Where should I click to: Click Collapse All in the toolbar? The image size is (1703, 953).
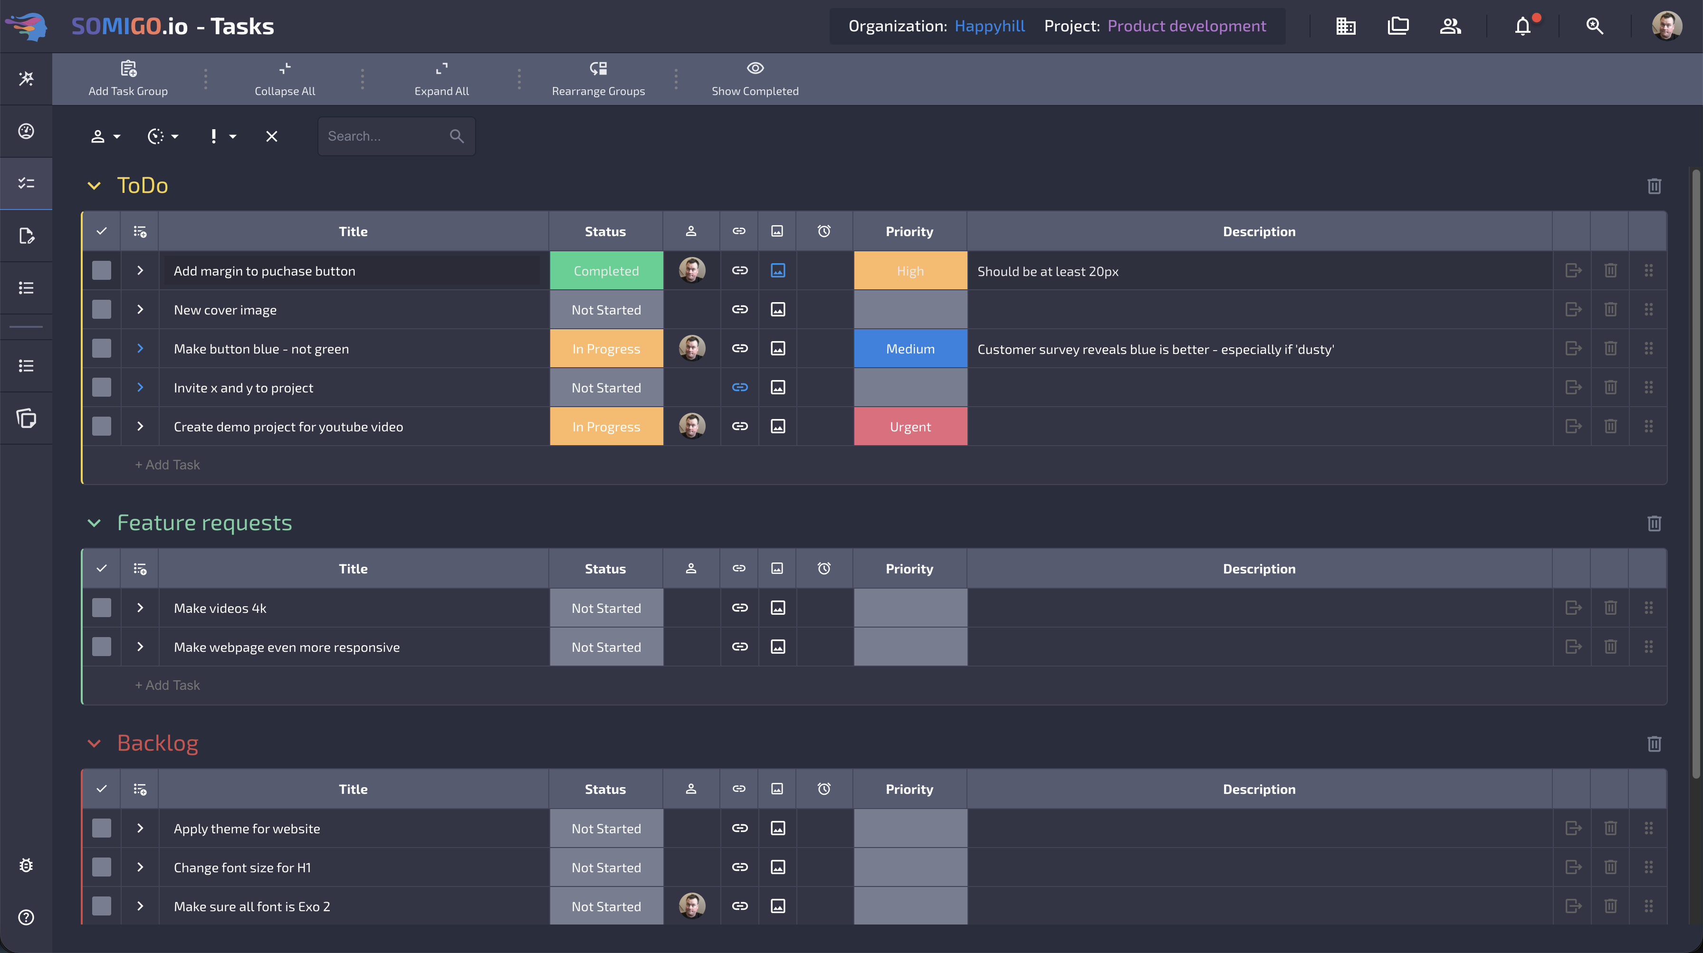coord(285,78)
